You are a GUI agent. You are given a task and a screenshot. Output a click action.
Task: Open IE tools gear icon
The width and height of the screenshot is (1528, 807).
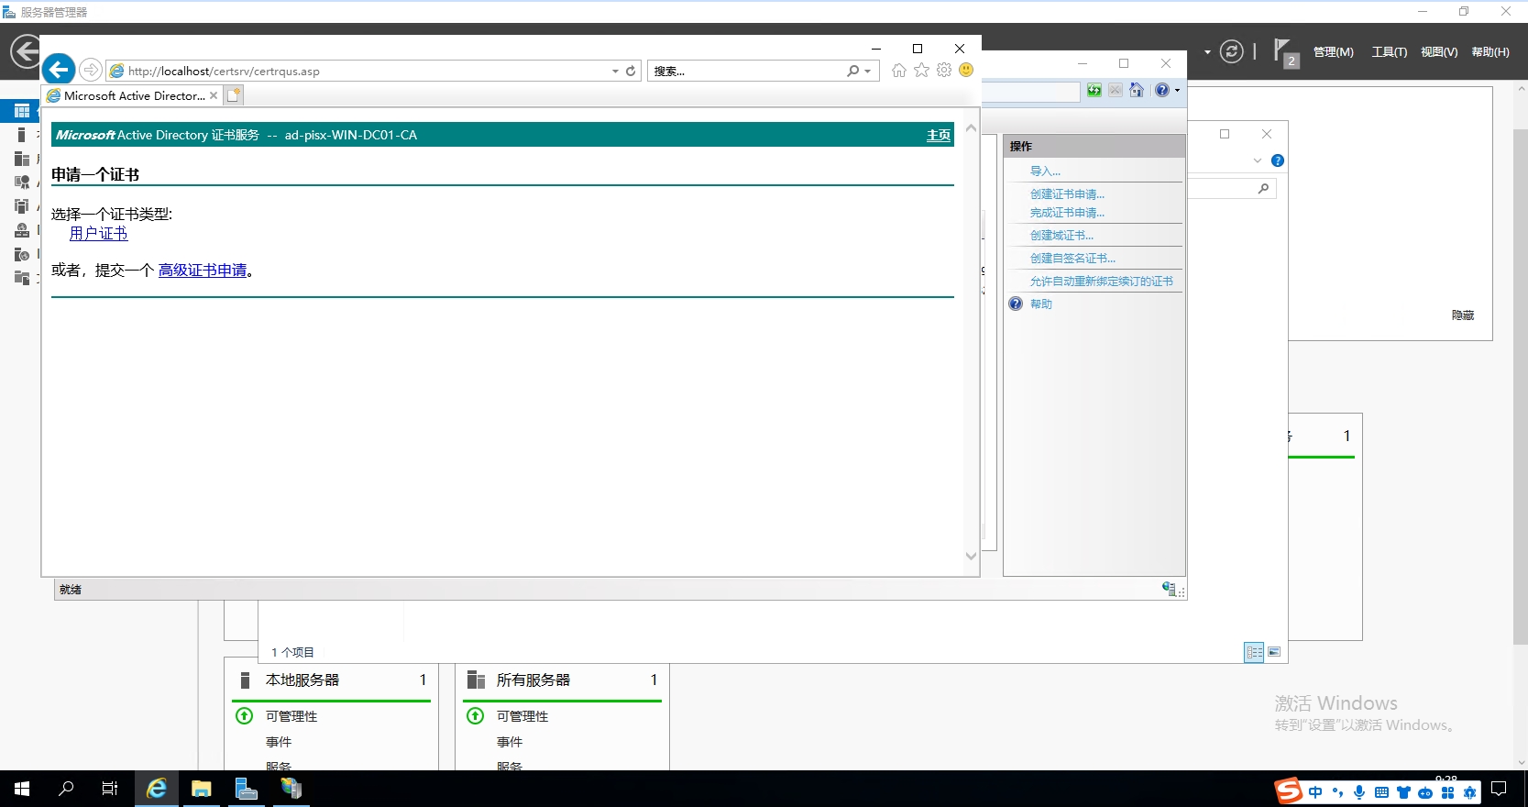944,71
